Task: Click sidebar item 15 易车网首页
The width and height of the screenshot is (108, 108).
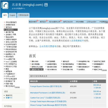Action: point(10,57)
